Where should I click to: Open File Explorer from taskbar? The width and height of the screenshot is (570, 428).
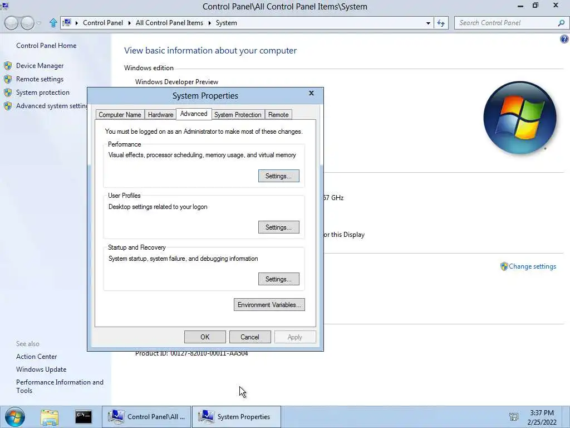tap(50, 417)
